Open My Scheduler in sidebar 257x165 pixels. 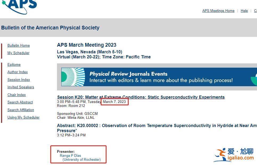18,53
